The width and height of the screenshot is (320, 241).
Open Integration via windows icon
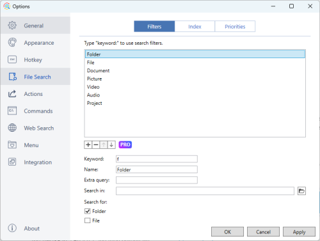(x=12, y=162)
